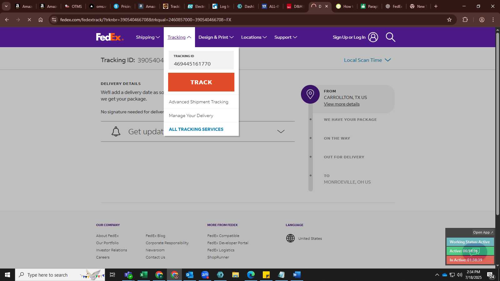The height and width of the screenshot is (281, 500).
Task: Switch to the Dashboard browser tab
Action: 246,6
